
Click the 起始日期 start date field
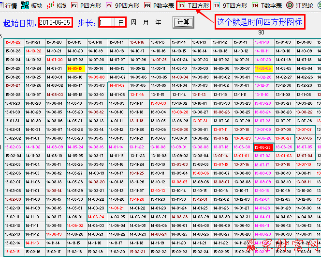pyautogui.click(x=55, y=23)
